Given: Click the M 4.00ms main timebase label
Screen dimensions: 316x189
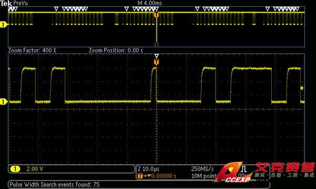Looking at the screenshot, I should (x=150, y=3).
